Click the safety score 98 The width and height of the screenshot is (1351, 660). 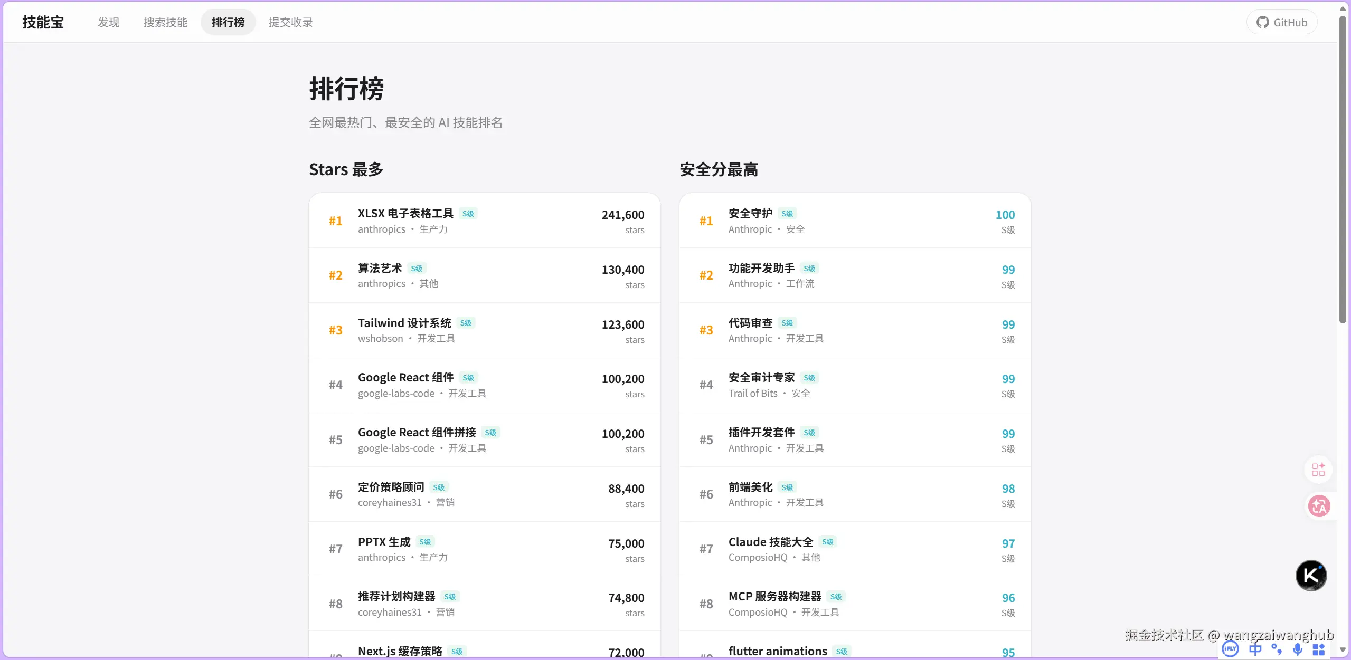pos(1008,489)
